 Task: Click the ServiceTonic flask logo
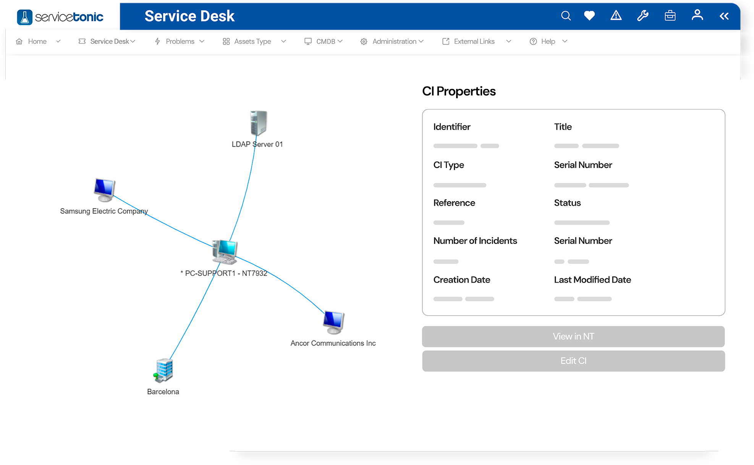tap(24, 17)
